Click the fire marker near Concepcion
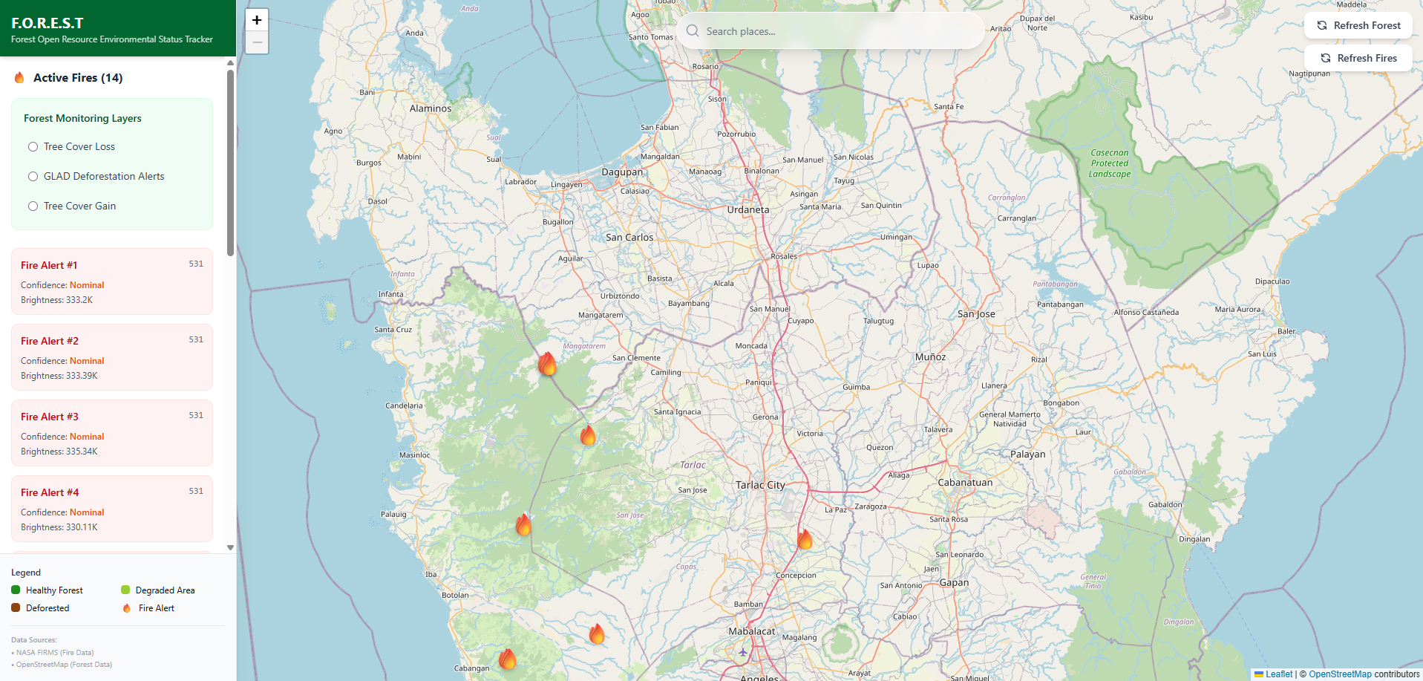The width and height of the screenshot is (1423, 681). click(x=805, y=539)
